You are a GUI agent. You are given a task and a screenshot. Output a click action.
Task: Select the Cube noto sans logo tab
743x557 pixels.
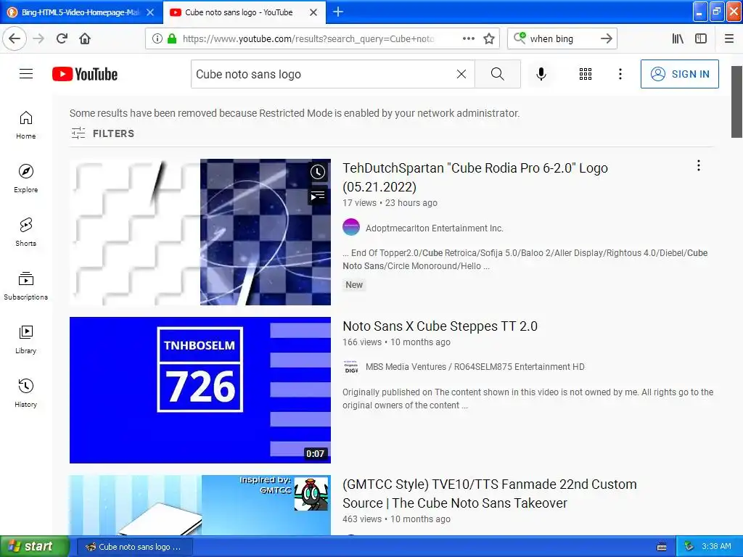[x=239, y=12]
